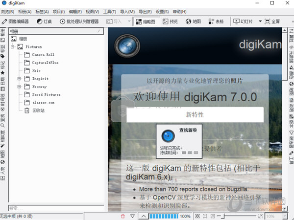Select the Saved Pictures album

coord(46,94)
